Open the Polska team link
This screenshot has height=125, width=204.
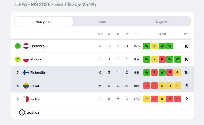(36, 59)
